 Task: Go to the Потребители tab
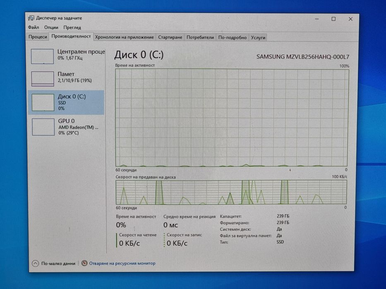pyautogui.click(x=200, y=37)
